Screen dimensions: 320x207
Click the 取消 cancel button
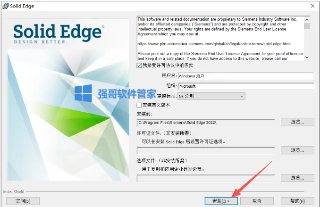257,201
